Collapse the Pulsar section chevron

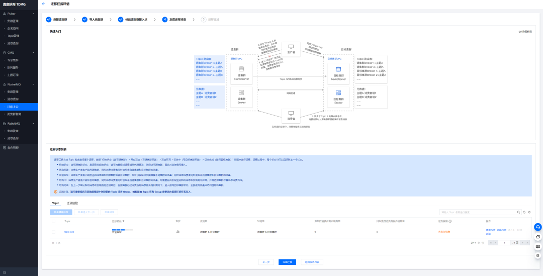click(x=33, y=14)
